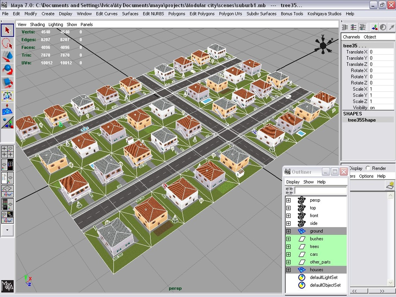This screenshot has width=396, height=297.
Task: Open the Polygons menu
Action: (177, 14)
